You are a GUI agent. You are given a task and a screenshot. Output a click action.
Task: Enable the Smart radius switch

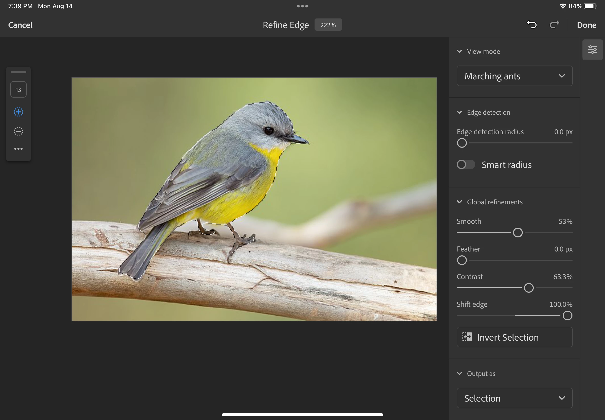point(466,164)
